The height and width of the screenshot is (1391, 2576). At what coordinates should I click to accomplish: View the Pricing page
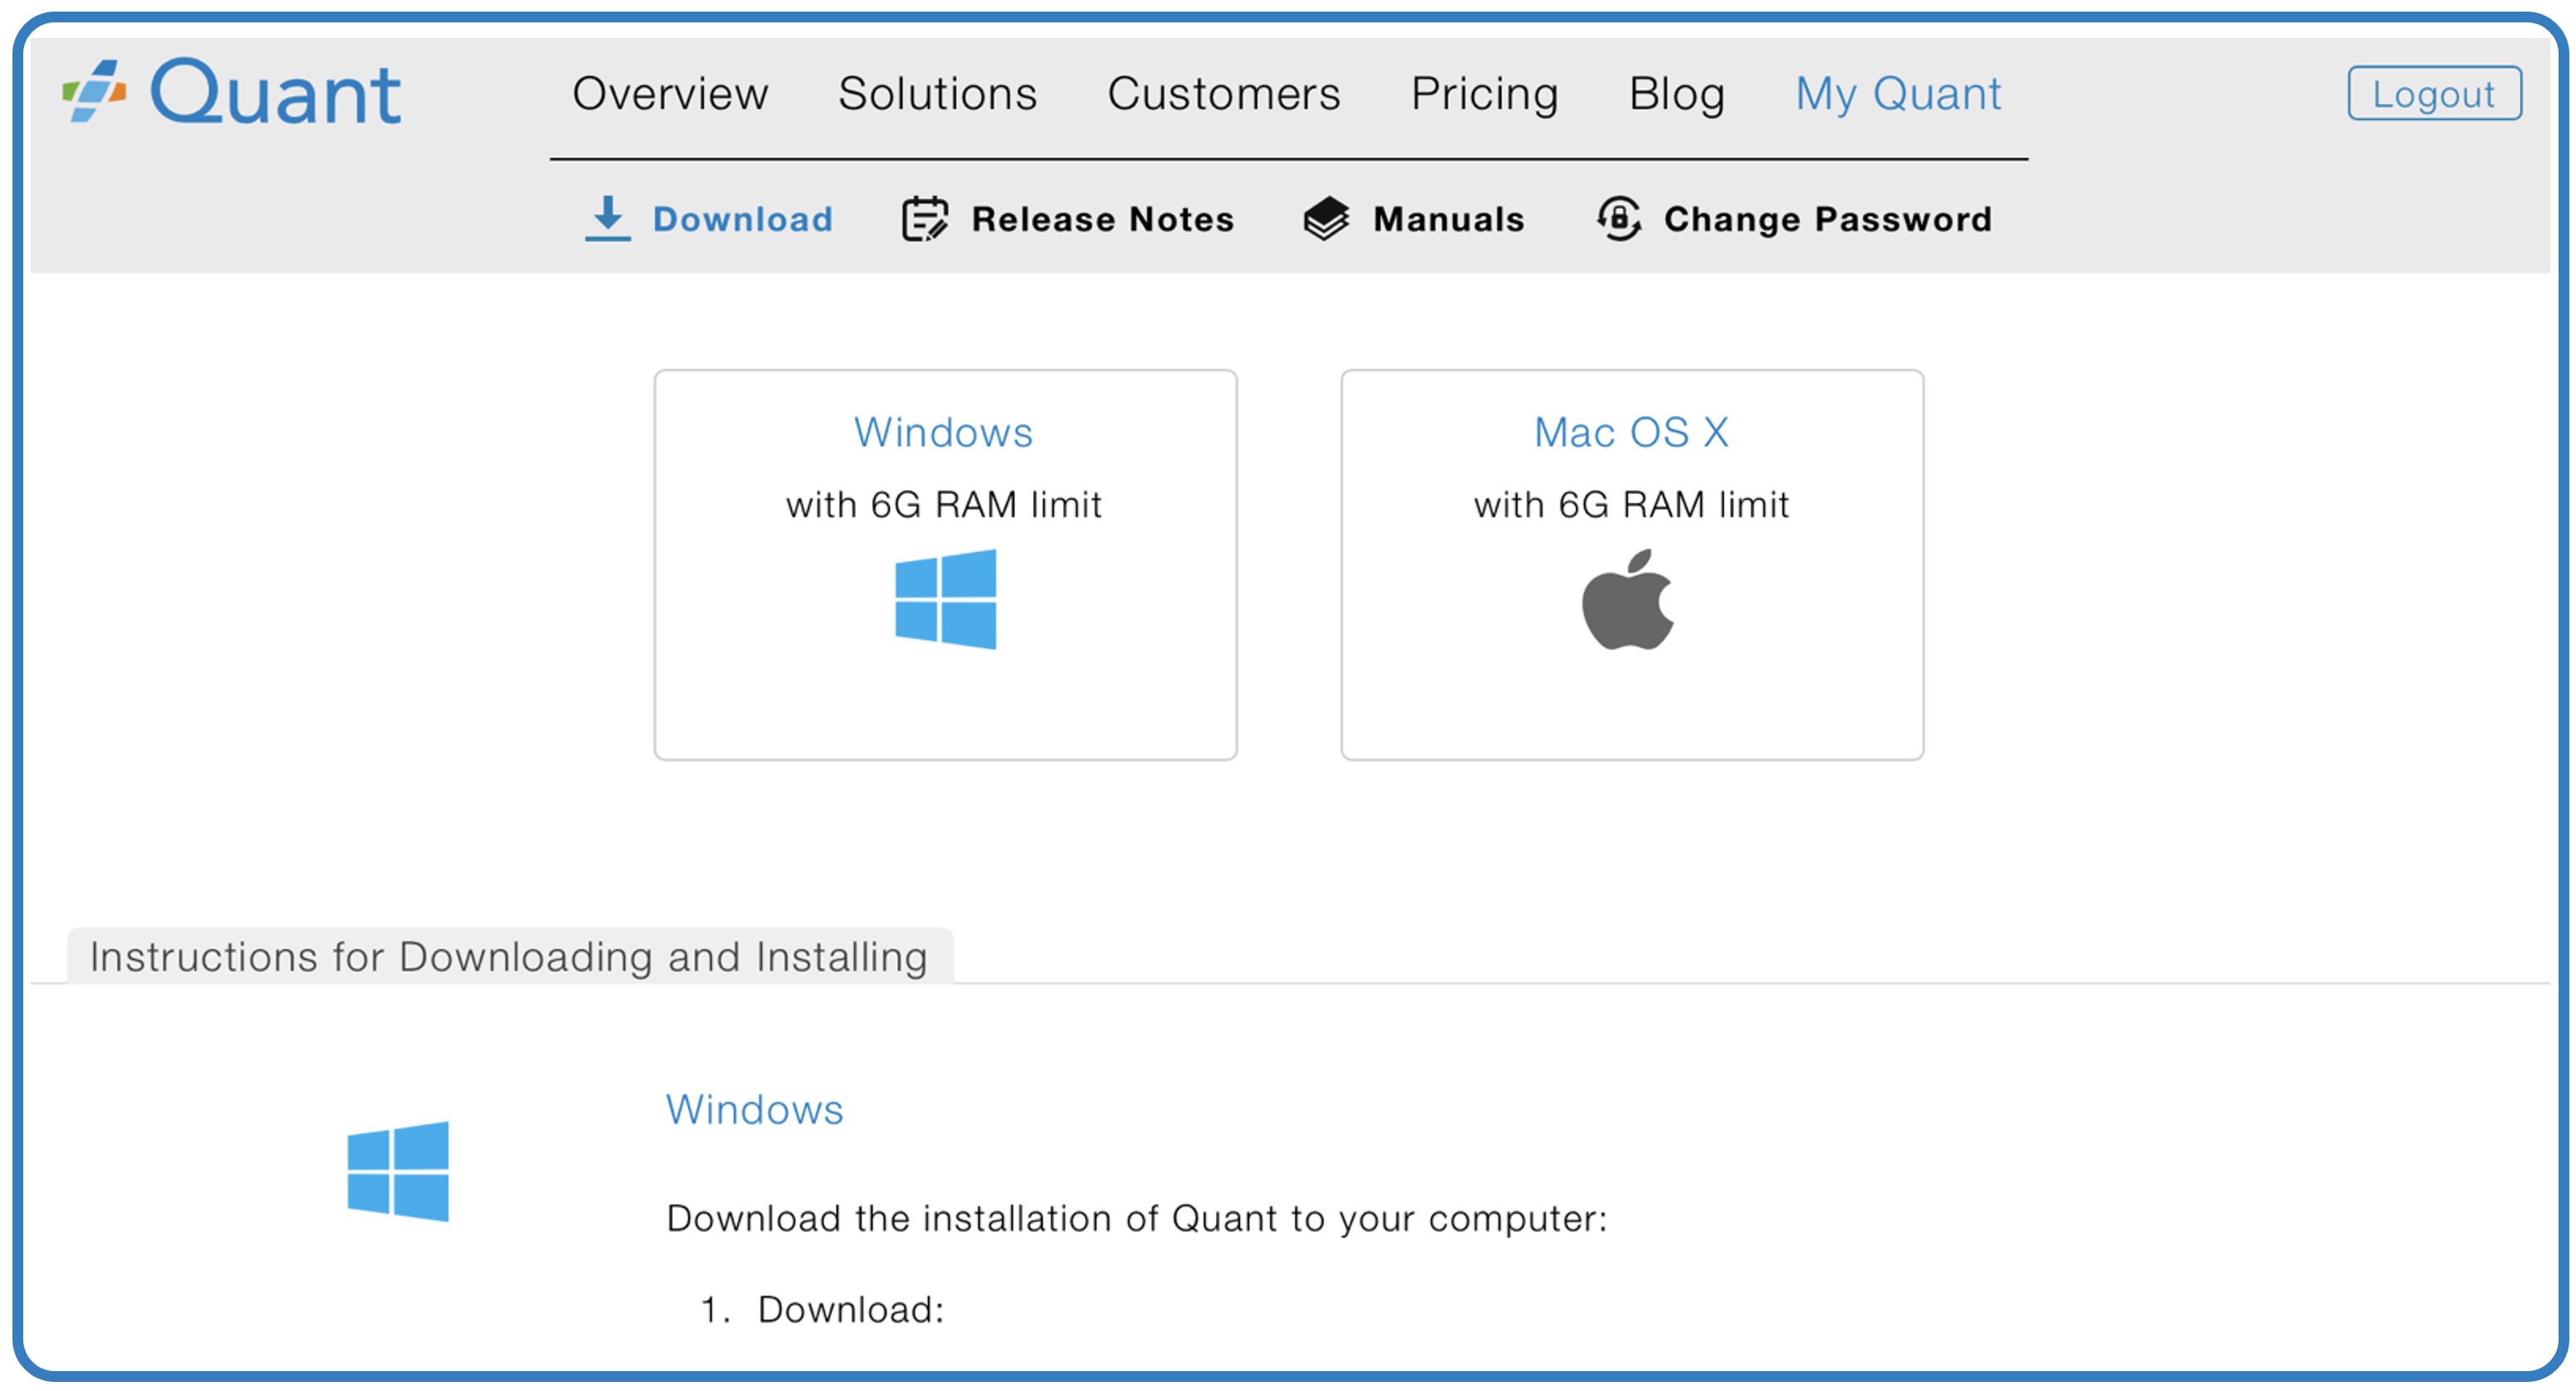tap(1485, 94)
